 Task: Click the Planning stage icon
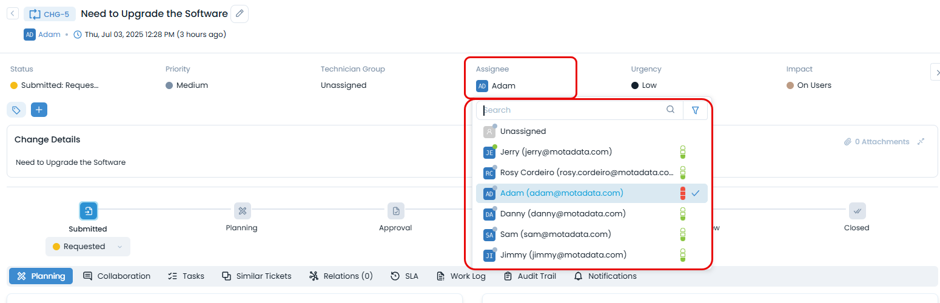click(242, 211)
